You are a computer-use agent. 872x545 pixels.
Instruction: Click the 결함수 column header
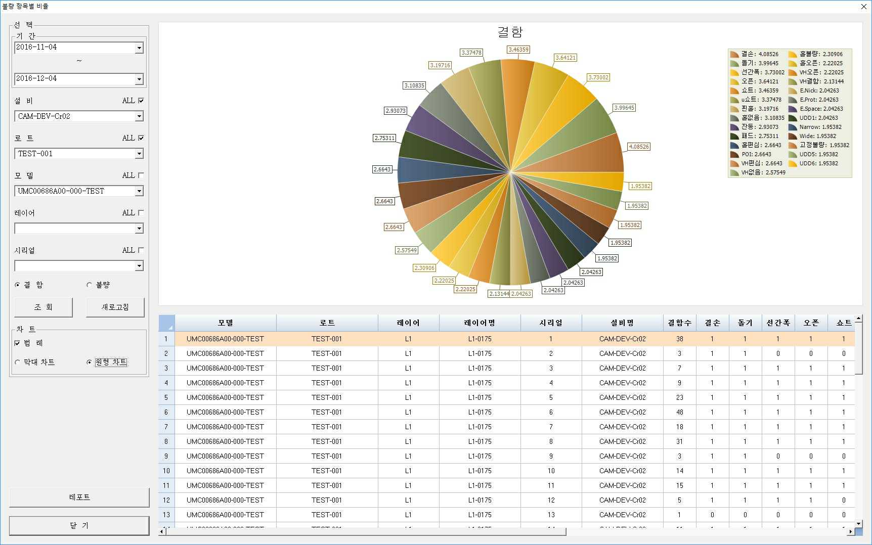679,323
